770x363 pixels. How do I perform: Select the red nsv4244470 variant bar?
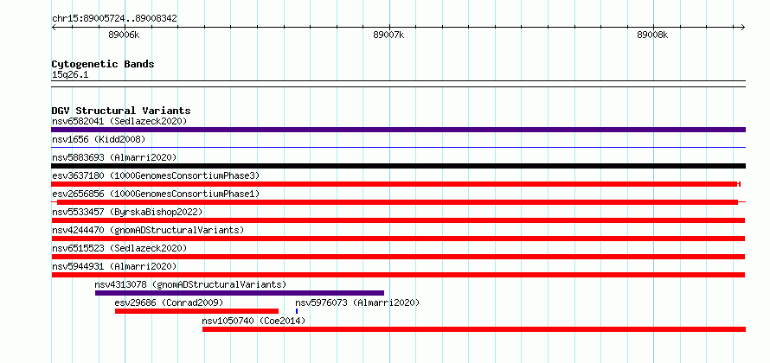[398, 239]
